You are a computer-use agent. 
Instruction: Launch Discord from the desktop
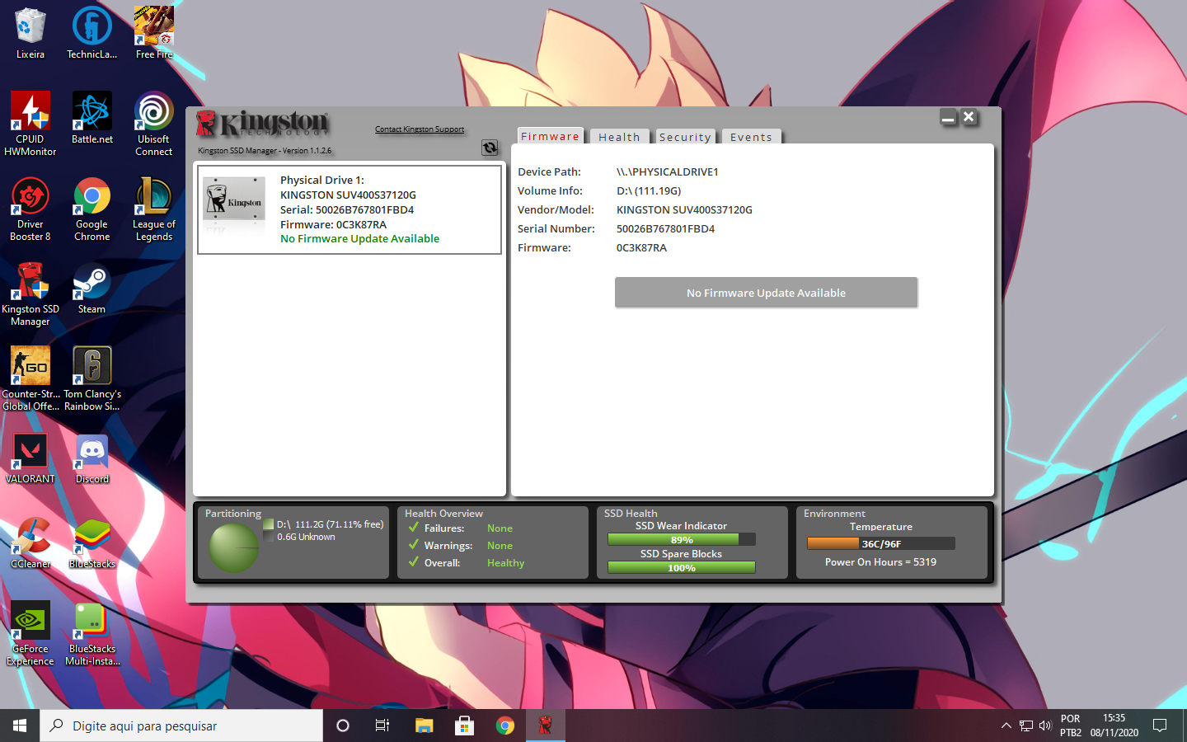click(x=92, y=458)
